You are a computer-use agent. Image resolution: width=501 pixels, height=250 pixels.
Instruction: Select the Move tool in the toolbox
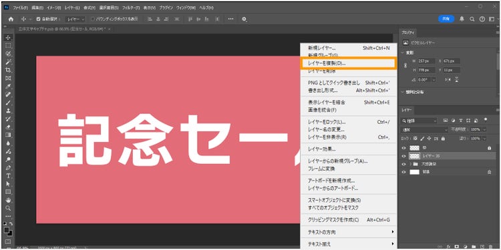[8, 37]
